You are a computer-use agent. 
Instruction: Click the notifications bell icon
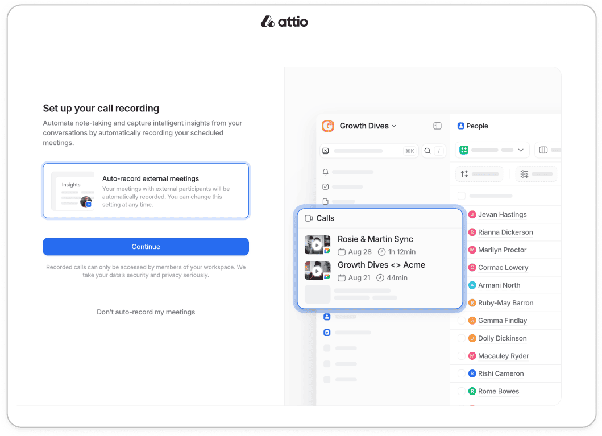coord(326,172)
